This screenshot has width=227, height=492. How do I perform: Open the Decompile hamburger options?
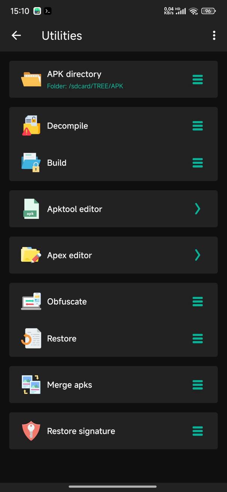click(197, 126)
